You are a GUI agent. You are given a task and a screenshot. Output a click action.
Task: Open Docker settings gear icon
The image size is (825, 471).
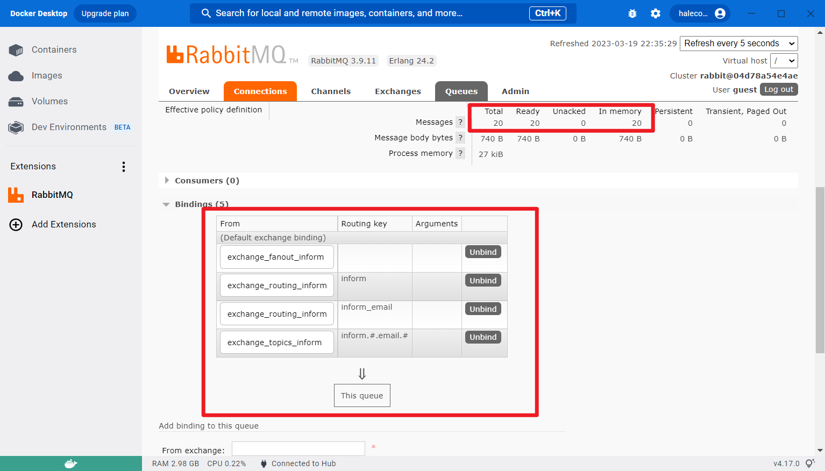[x=656, y=13]
